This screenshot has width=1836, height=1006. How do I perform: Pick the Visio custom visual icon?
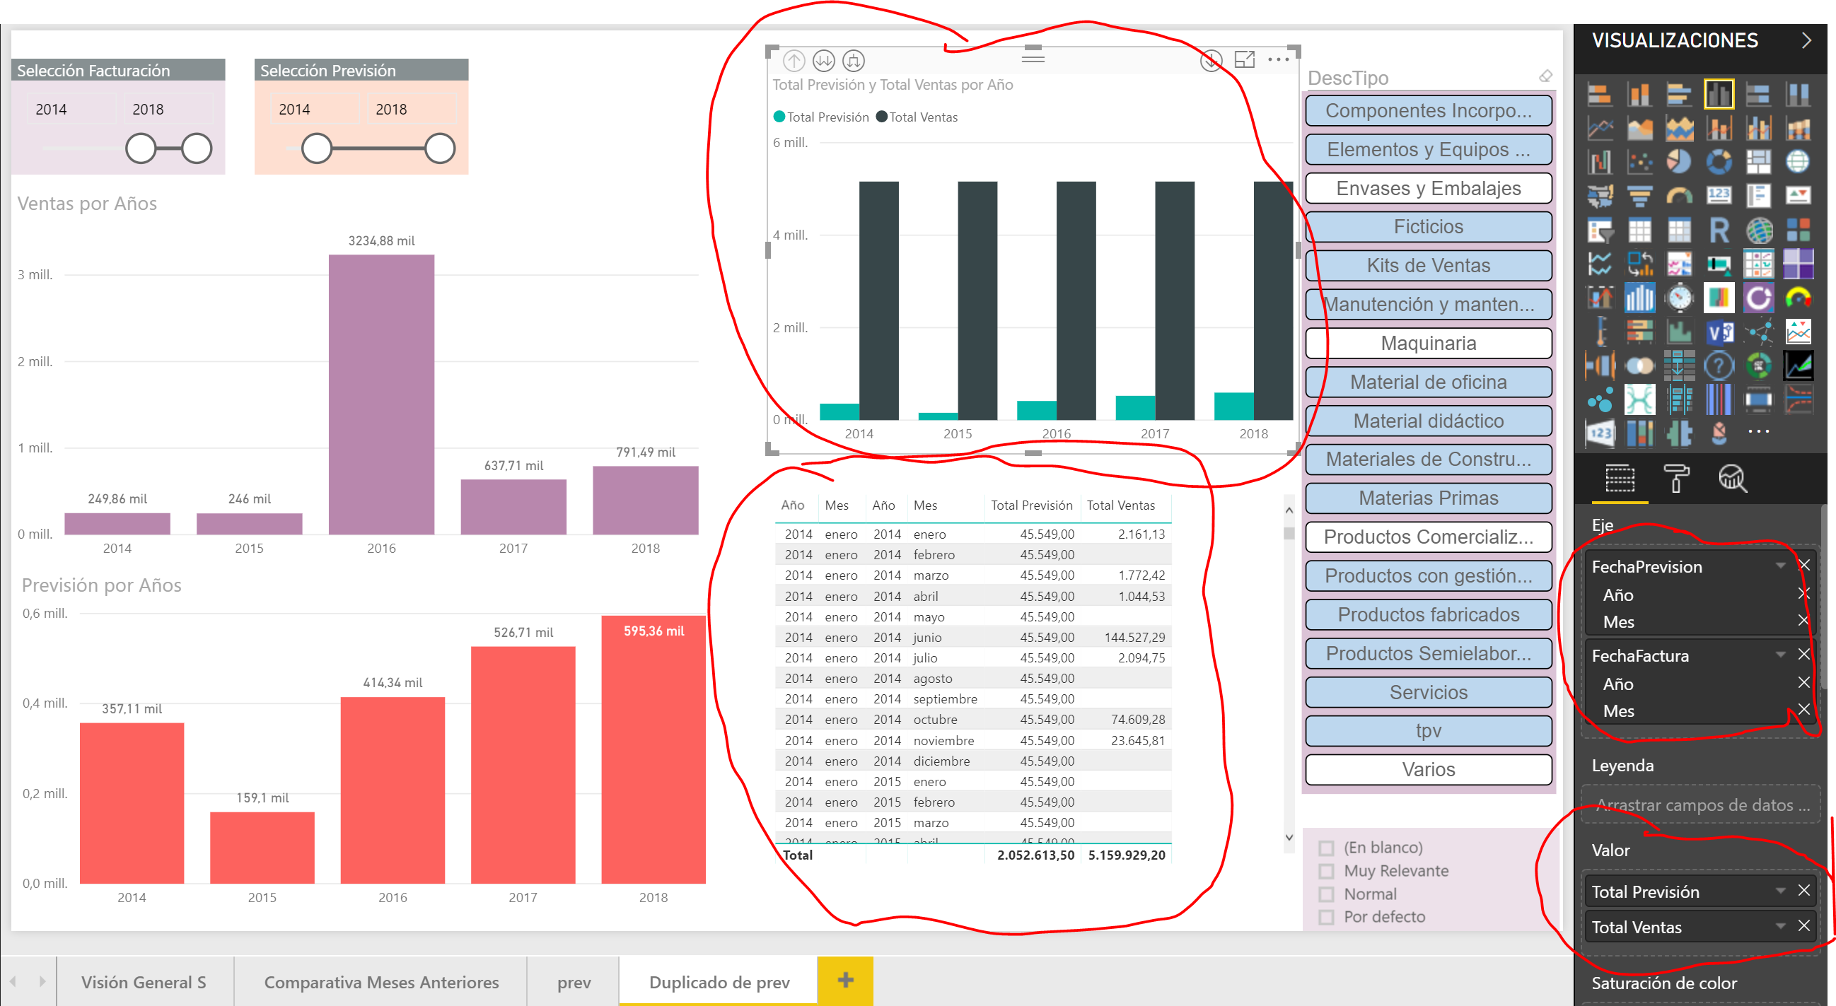click(1719, 332)
